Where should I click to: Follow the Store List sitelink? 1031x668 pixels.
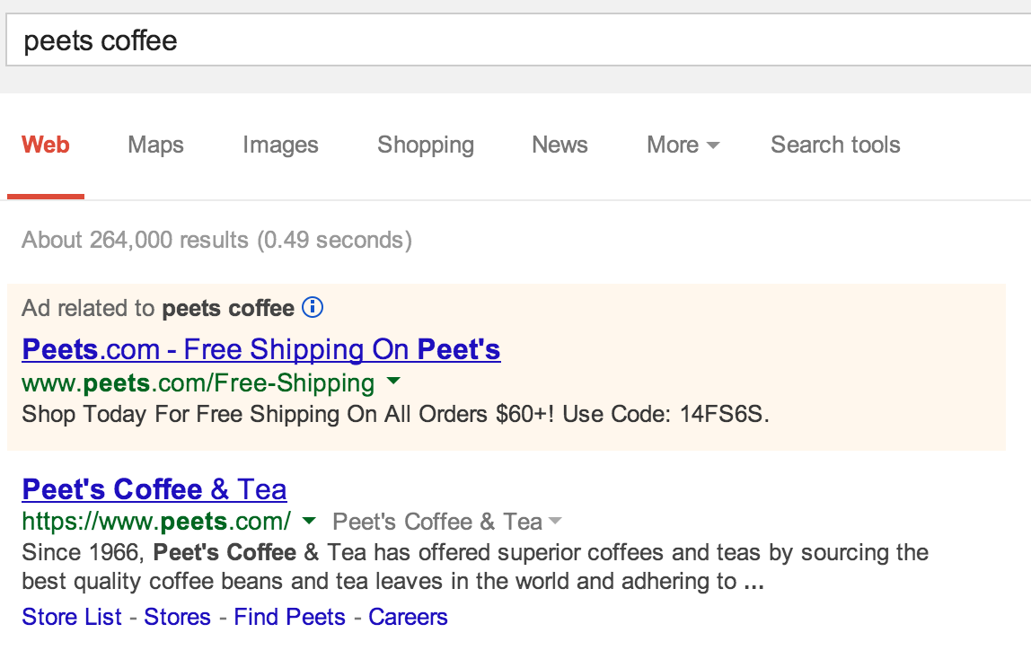[x=72, y=617]
